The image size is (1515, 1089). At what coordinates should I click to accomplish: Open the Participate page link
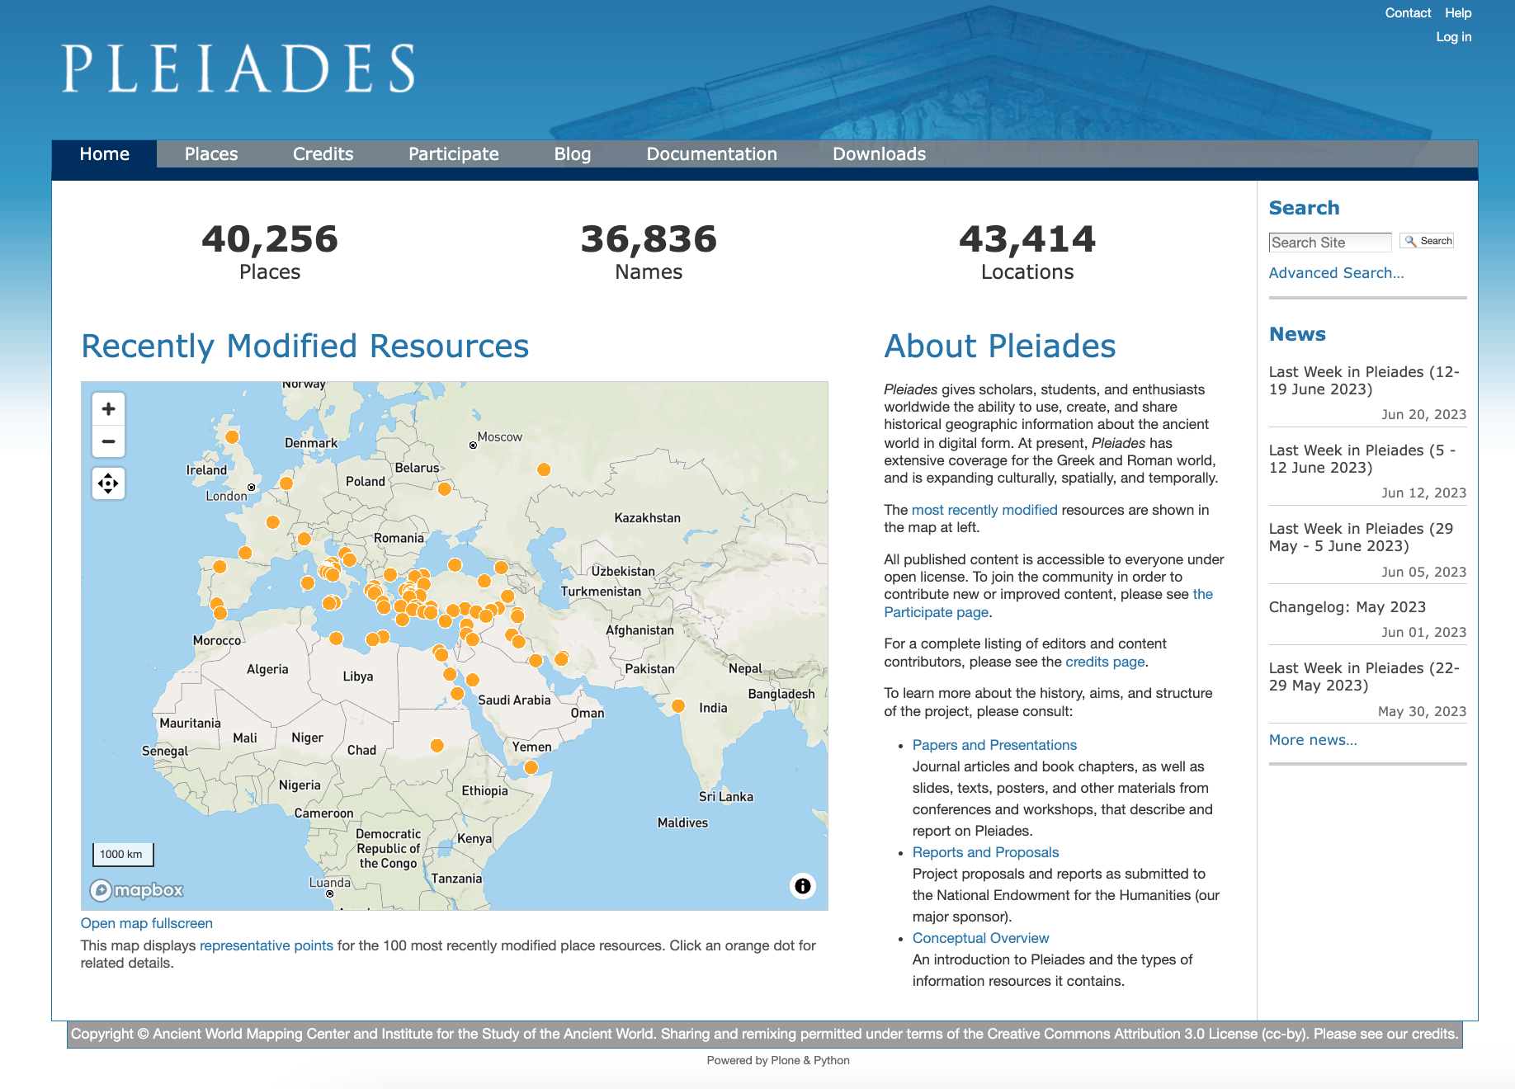pyautogui.click(x=937, y=612)
